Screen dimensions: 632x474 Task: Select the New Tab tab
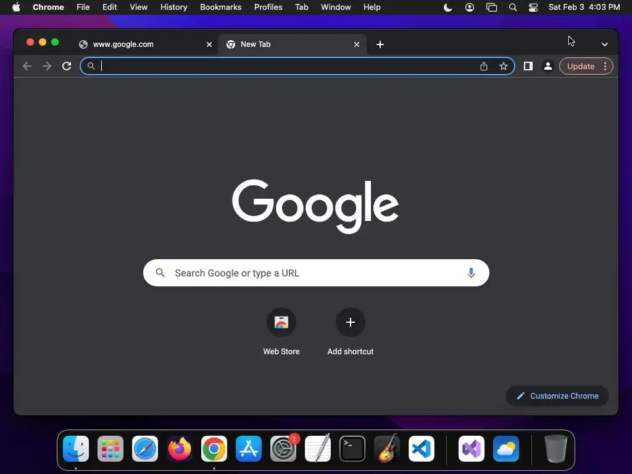(x=293, y=44)
